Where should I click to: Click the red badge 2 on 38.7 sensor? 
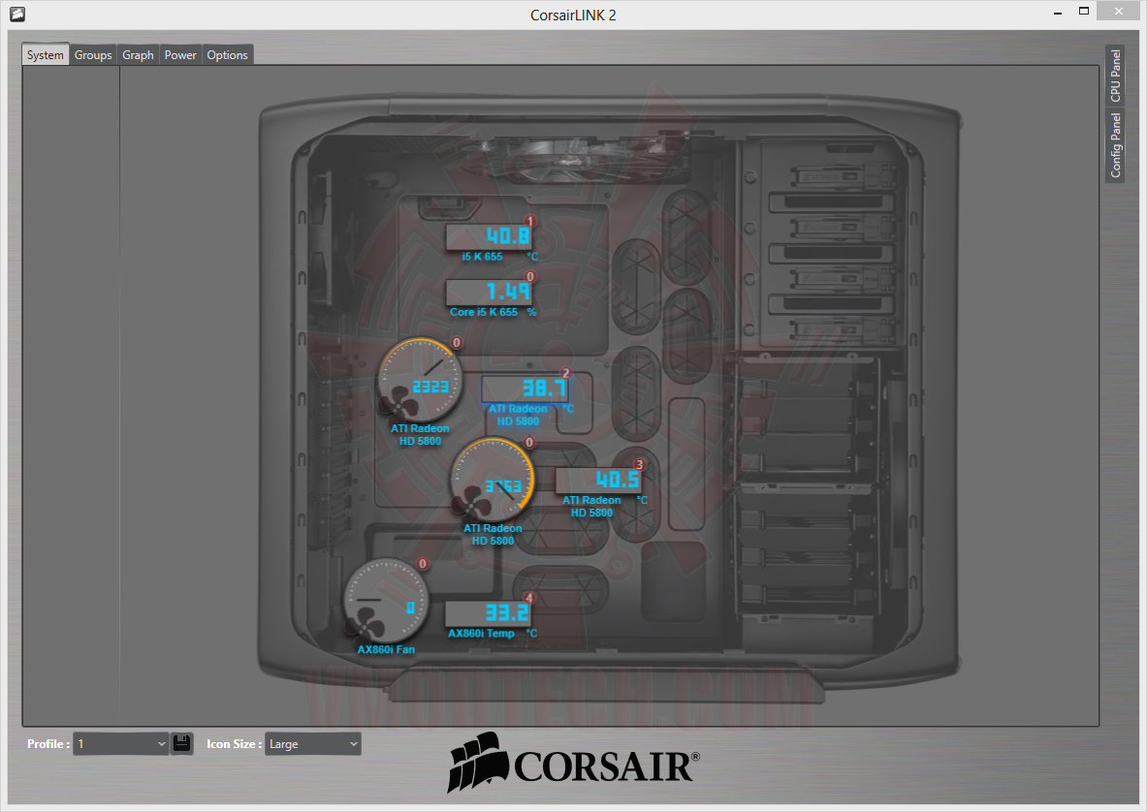click(x=565, y=373)
